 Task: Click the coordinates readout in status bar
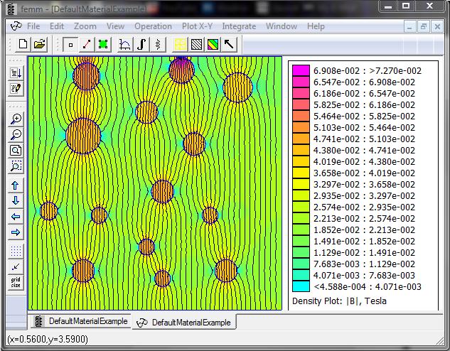48,339
